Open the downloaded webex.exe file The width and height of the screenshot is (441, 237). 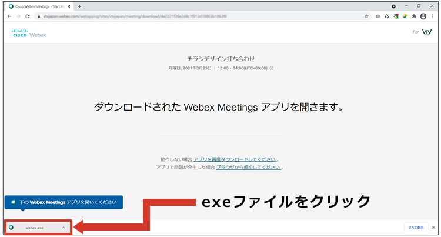point(35,228)
